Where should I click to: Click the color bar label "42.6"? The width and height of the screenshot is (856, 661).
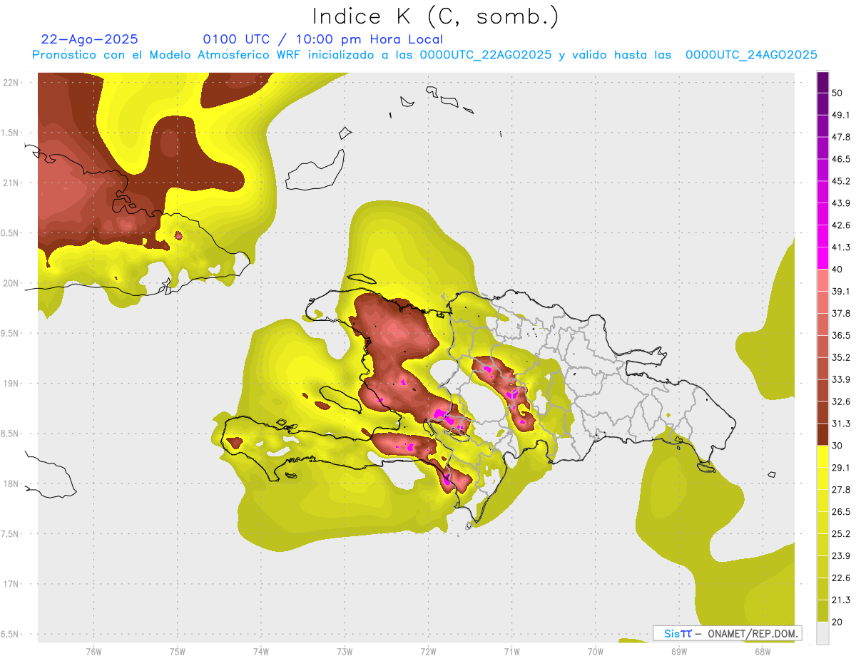pyautogui.click(x=840, y=225)
